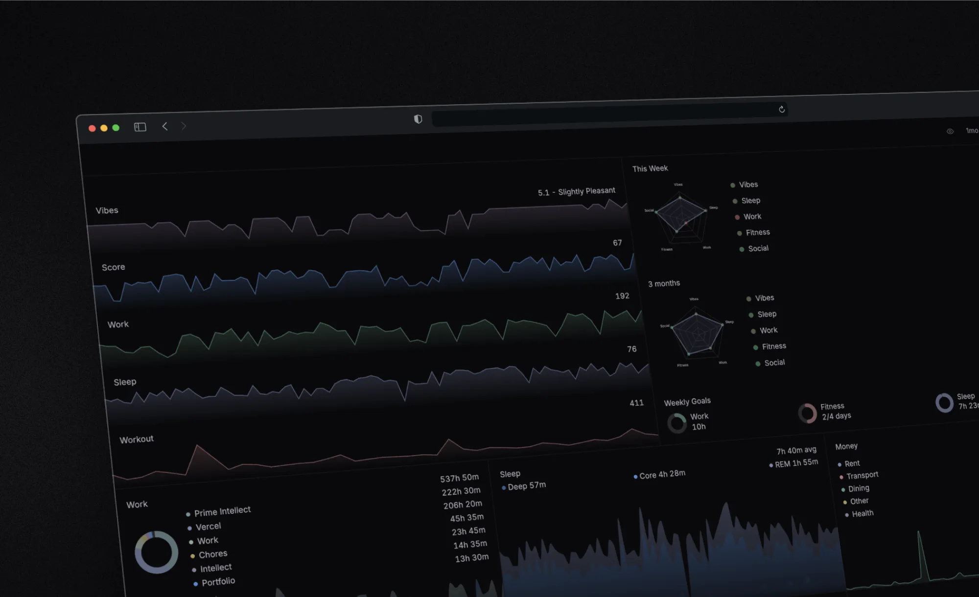This screenshot has width=979, height=597.
Task: Toggle Vibes in the 3 months legend
Action: pos(760,298)
